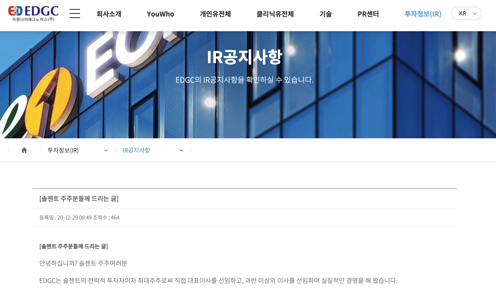Open the hamburger menu icon
Viewport: 496px width, 289px height.
[75, 14]
